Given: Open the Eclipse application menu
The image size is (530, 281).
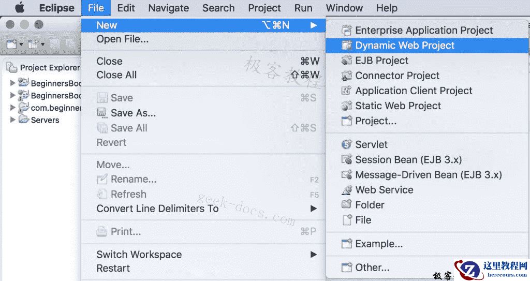Looking at the screenshot, I should (x=57, y=8).
